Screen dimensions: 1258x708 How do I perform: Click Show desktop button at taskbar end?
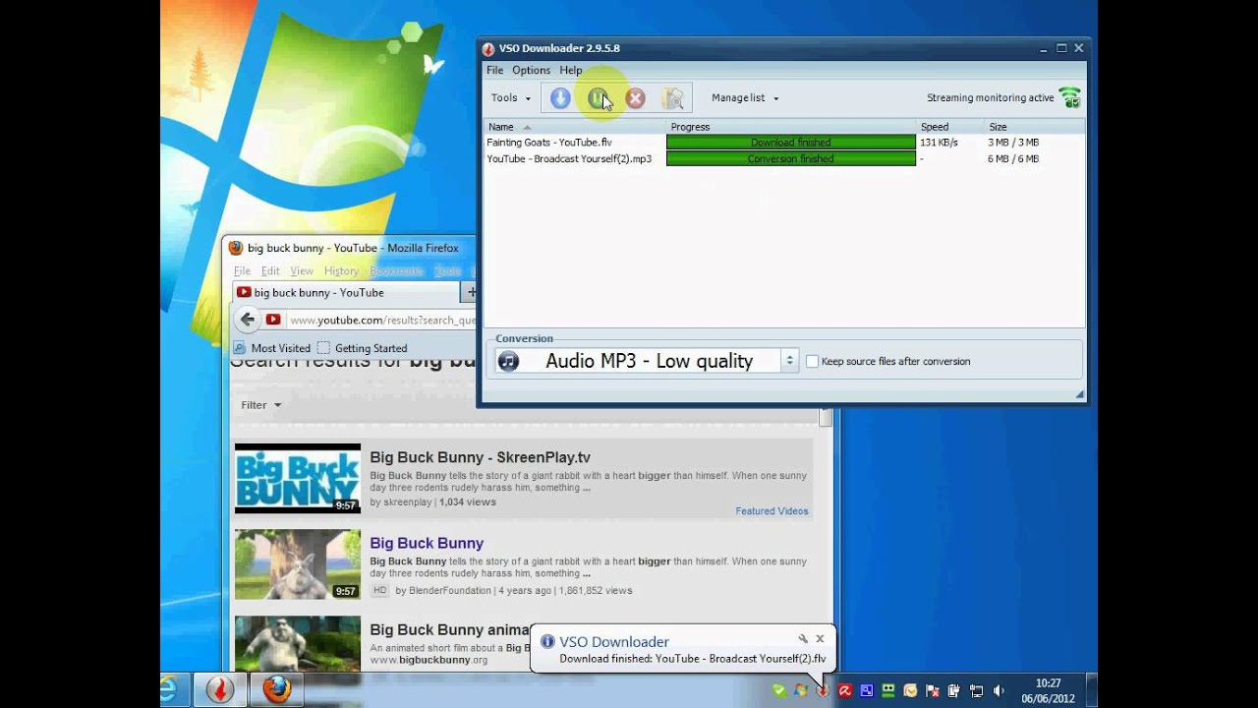[1091, 690]
